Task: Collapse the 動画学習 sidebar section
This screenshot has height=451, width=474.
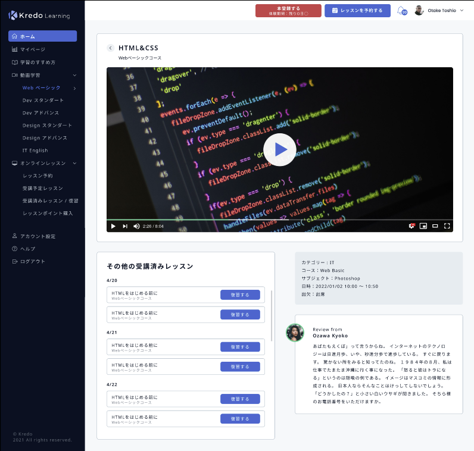Action: coord(74,76)
